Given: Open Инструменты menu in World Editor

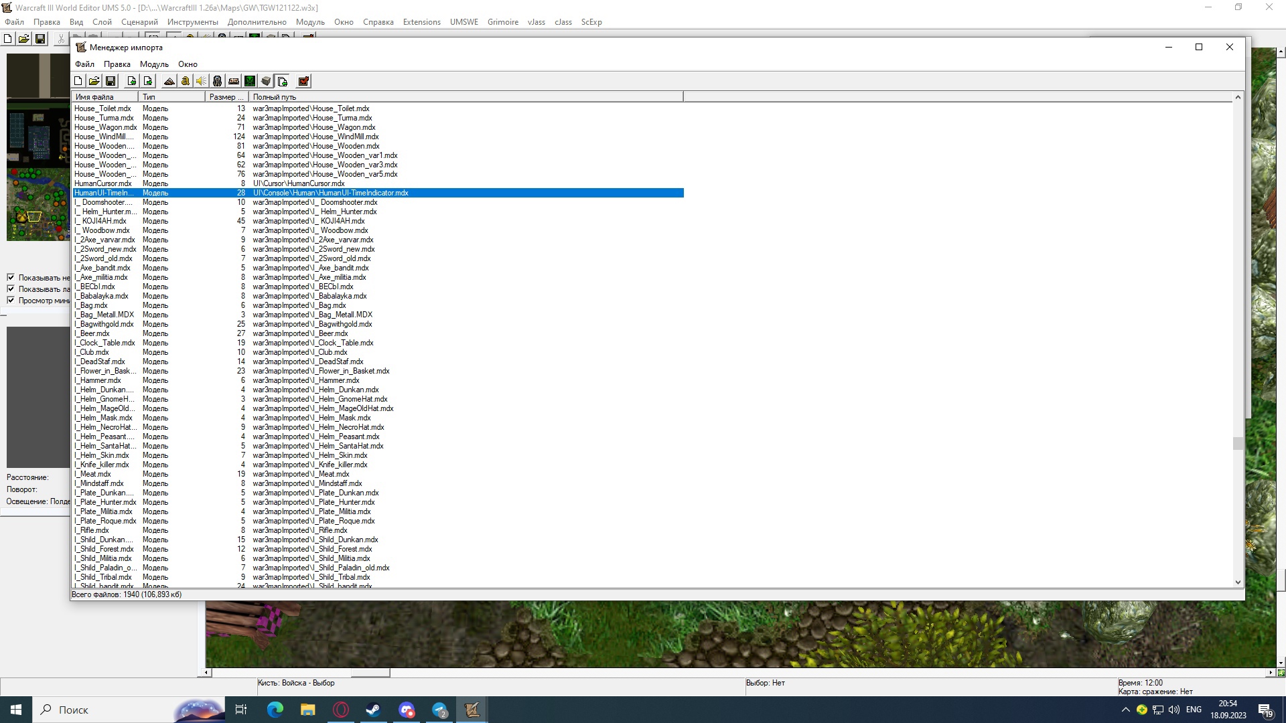Looking at the screenshot, I should tap(193, 22).
